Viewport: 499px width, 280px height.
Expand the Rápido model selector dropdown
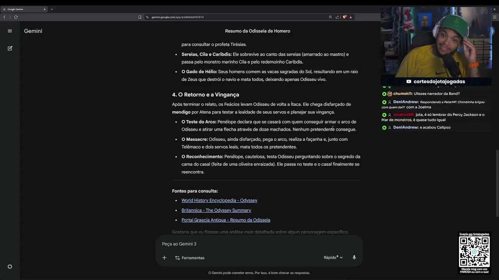pos(333,257)
